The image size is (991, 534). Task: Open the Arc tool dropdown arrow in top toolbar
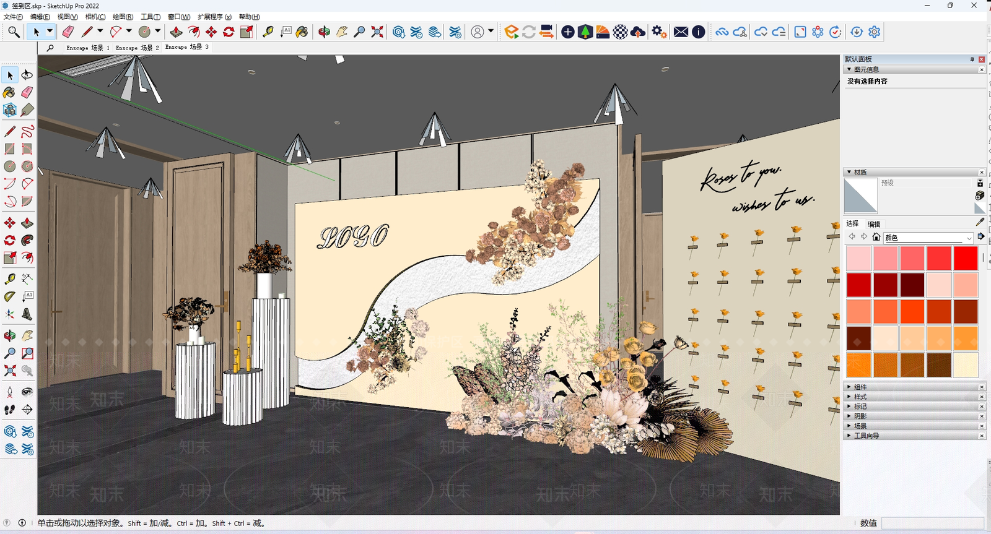129,32
